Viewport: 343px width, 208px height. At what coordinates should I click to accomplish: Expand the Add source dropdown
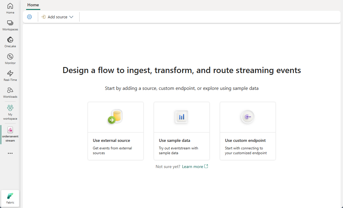pyautogui.click(x=57, y=17)
